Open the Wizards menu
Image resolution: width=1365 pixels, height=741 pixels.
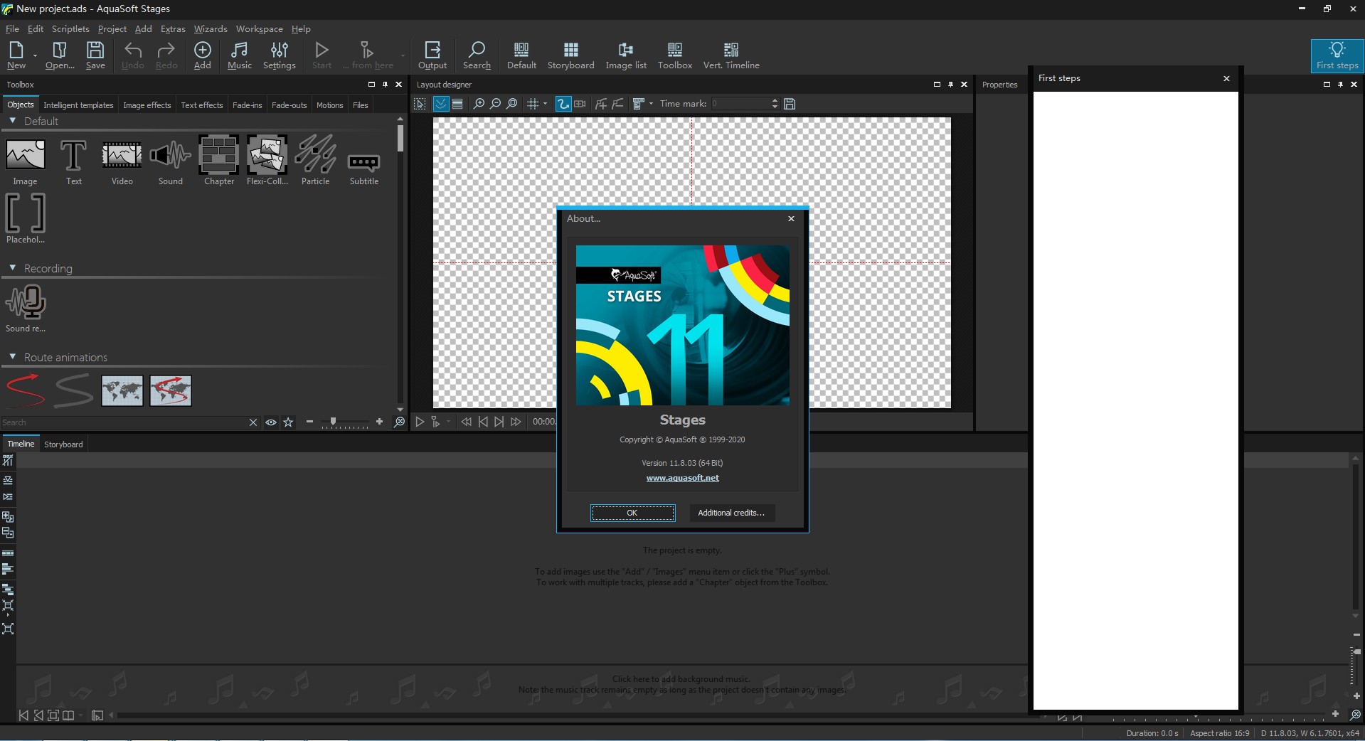point(211,29)
